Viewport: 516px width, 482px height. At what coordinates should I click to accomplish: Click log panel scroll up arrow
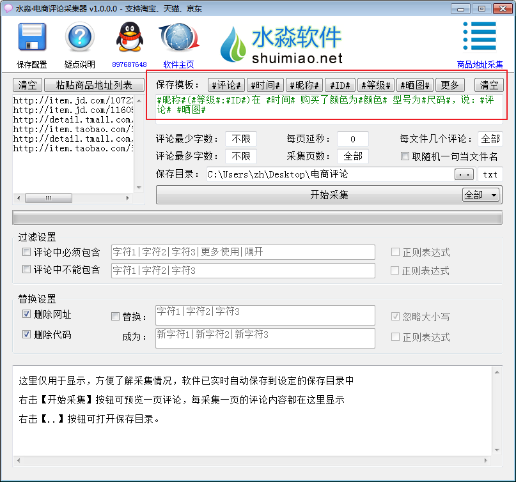[x=497, y=372]
